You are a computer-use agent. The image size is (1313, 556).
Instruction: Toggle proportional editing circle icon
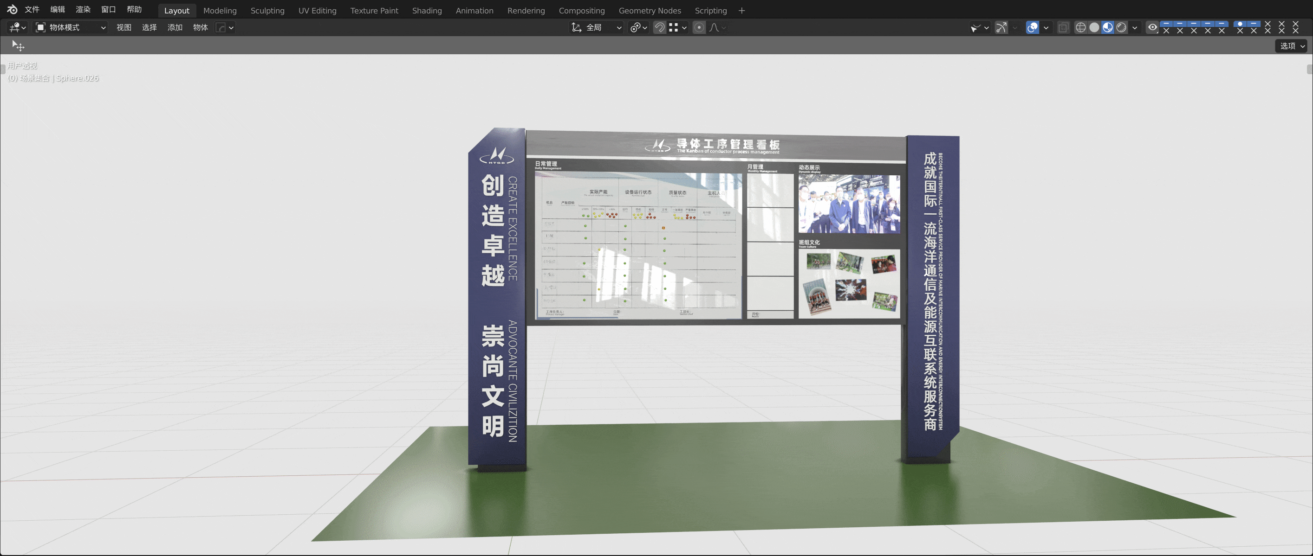[x=699, y=27]
